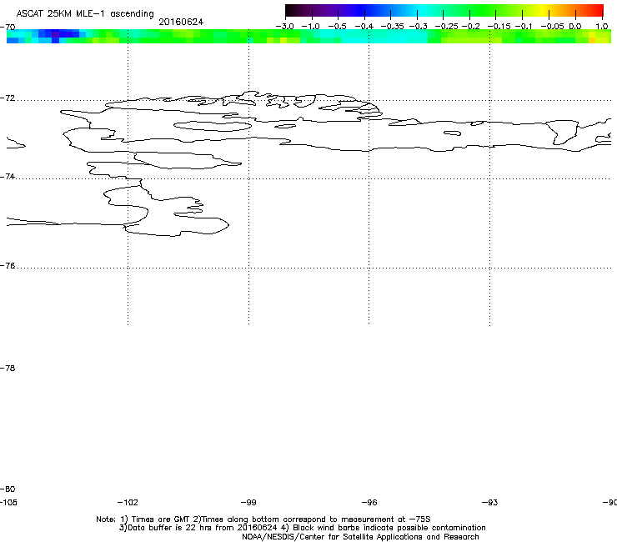The width and height of the screenshot is (617, 542).
Task: Click the color scale label -0.05
Action: click(x=553, y=27)
